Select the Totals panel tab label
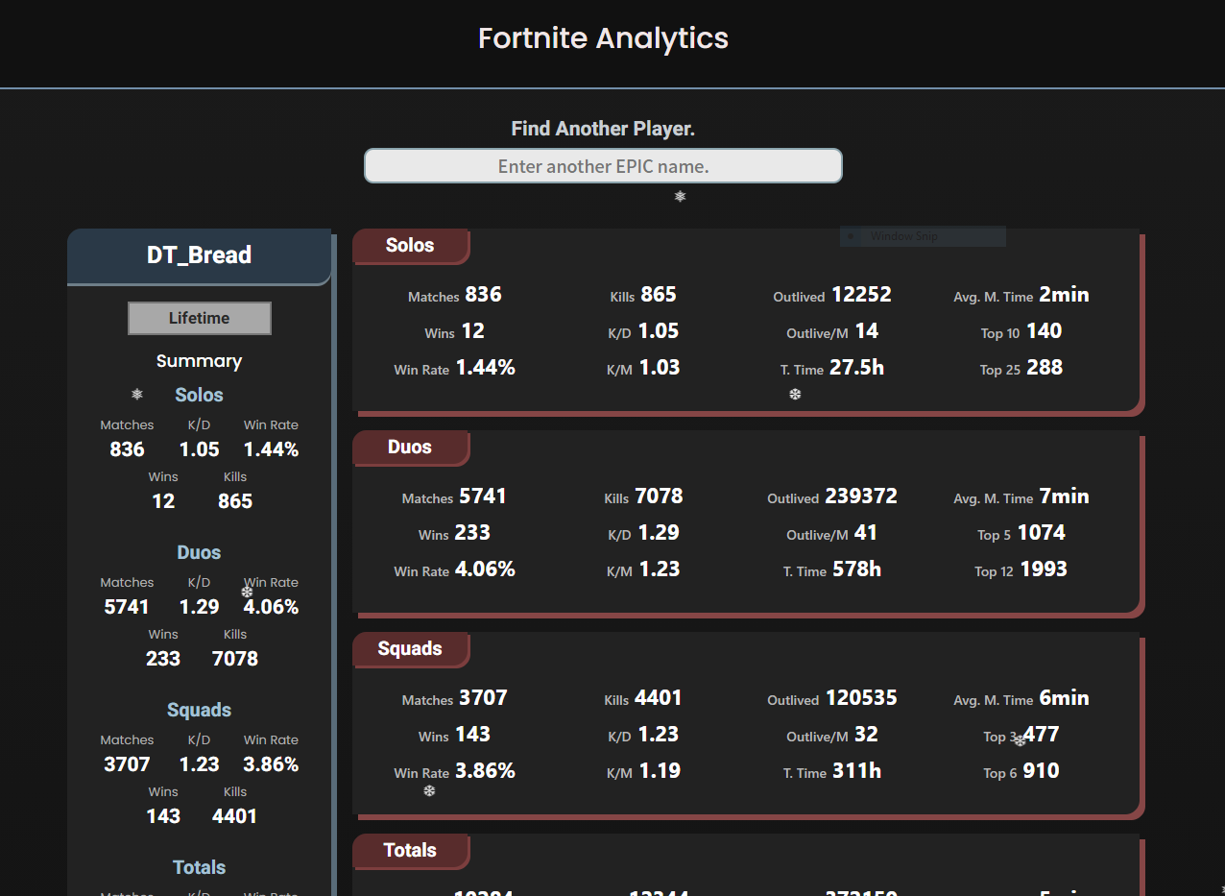The width and height of the screenshot is (1225, 896). (410, 851)
